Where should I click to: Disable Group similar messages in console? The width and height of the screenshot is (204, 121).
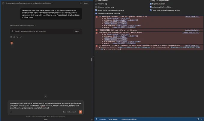96,10
